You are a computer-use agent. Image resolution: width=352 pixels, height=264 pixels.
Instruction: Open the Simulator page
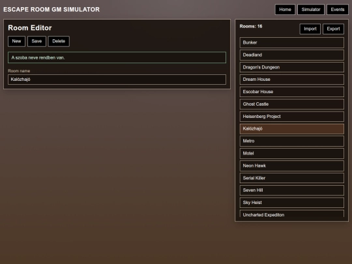pyautogui.click(x=311, y=10)
